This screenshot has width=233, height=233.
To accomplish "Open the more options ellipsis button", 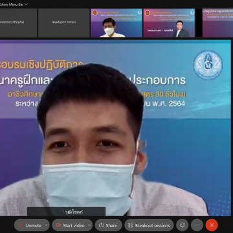I will 197,225.
